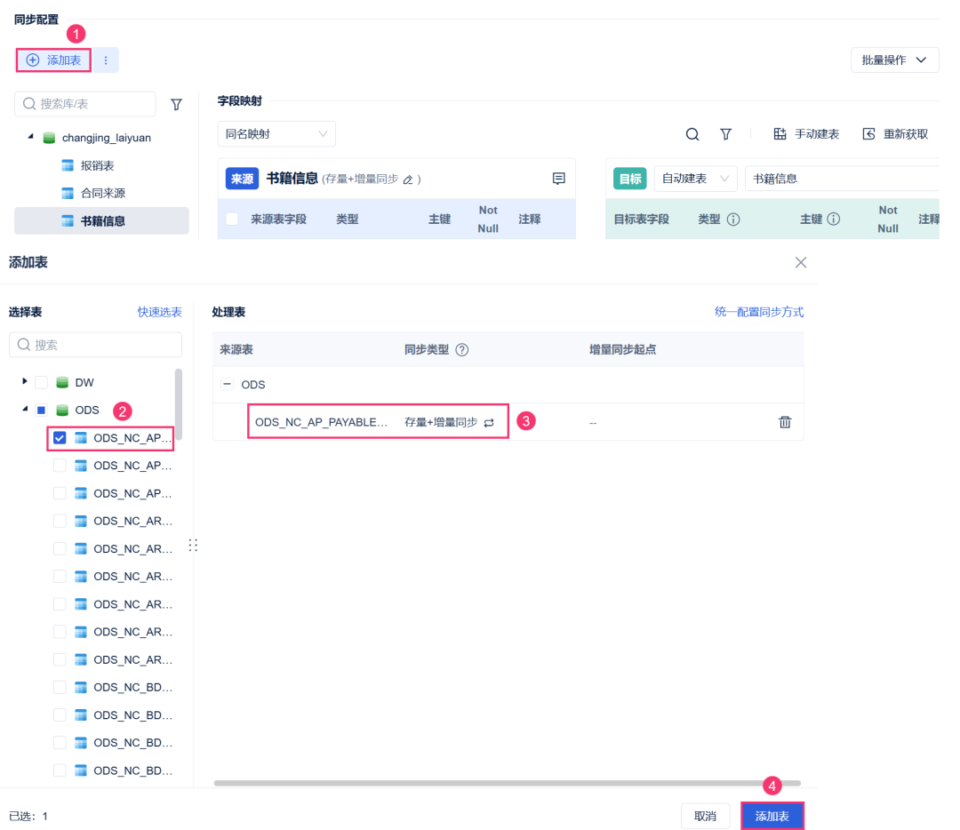Tick the DW database checkbox
This screenshot has width=960, height=830.
point(41,382)
